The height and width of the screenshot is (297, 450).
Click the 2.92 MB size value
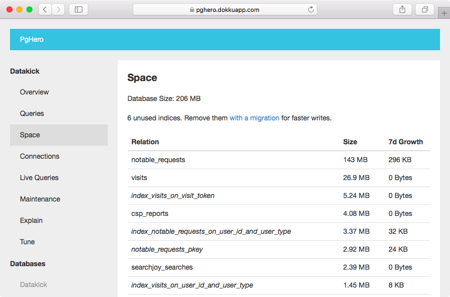[x=356, y=250]
